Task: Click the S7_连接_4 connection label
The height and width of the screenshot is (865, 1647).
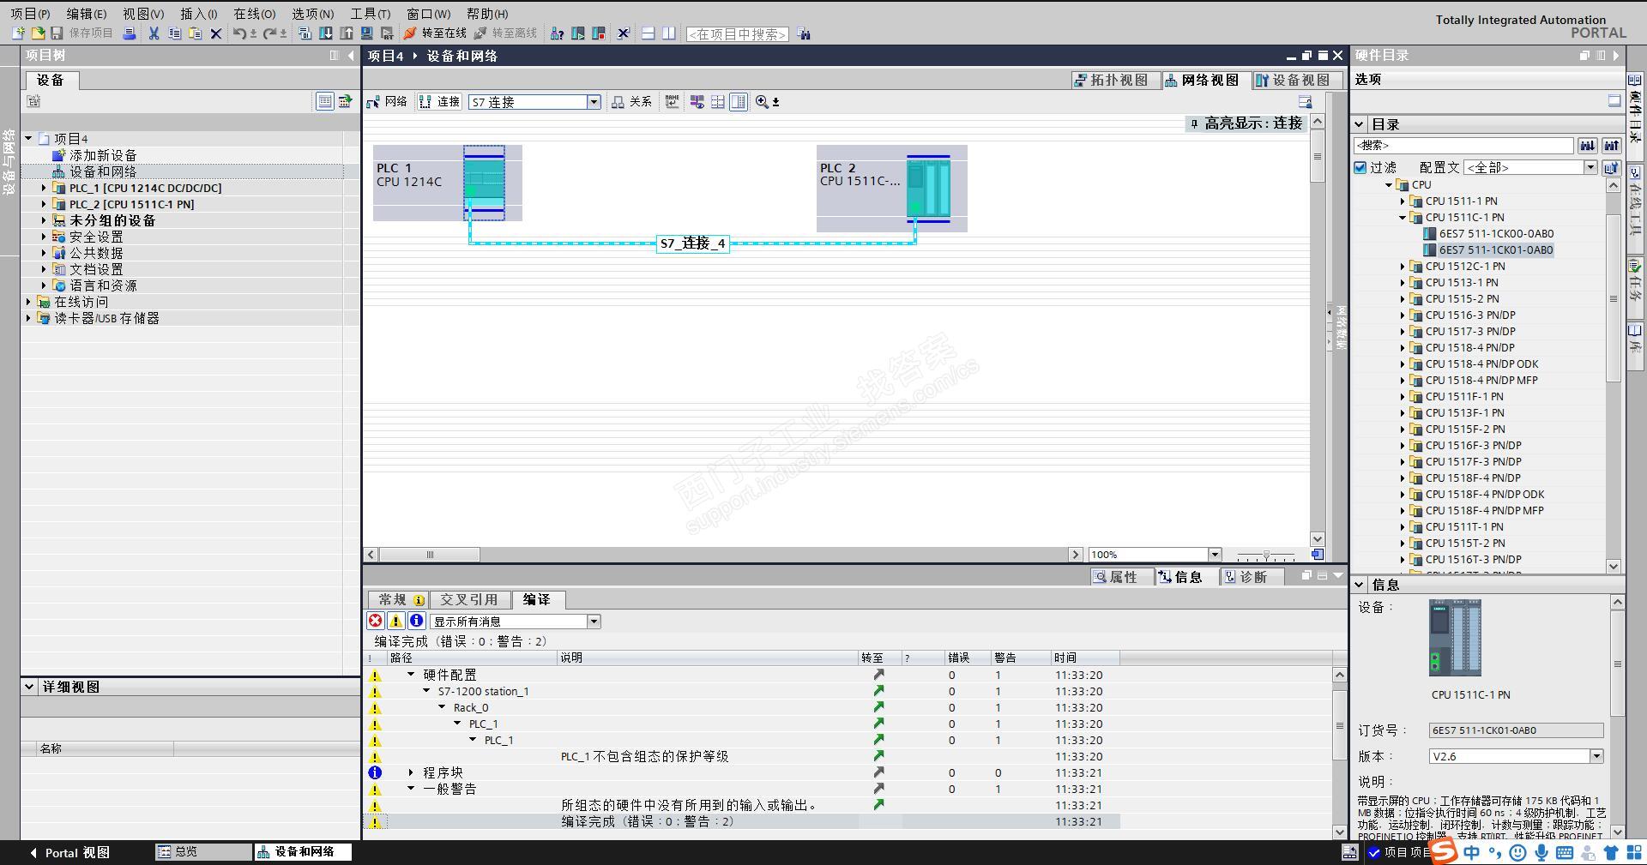Action: 693,243
